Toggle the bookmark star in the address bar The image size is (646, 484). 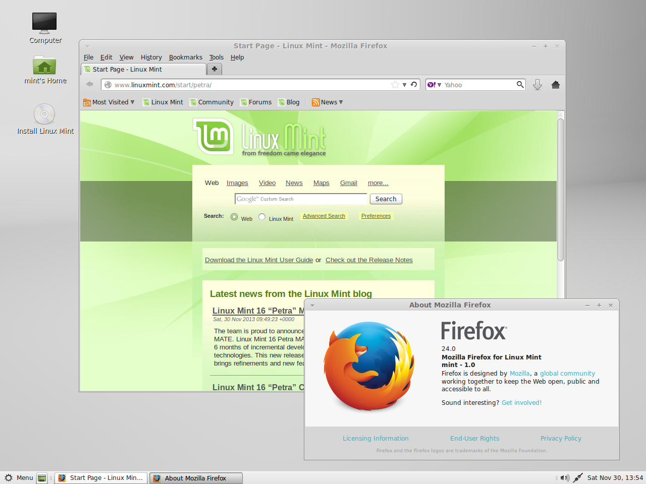tap(394, 84)
